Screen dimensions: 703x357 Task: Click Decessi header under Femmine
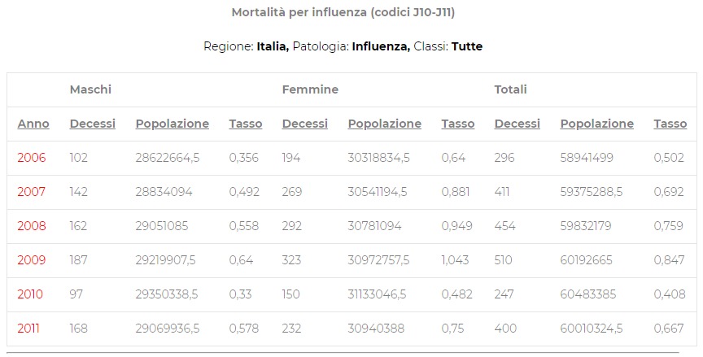(x=305, y=124)
